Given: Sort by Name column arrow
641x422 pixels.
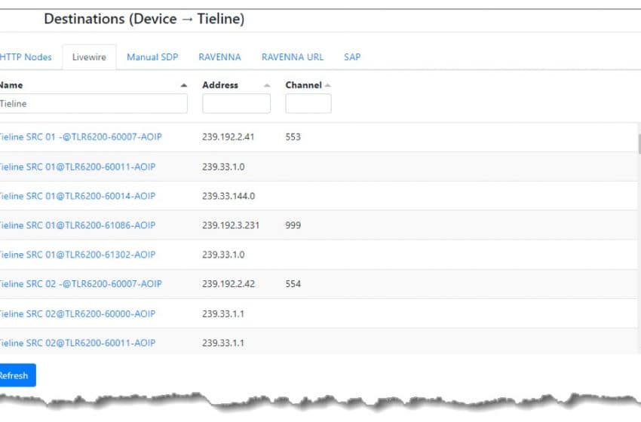Looking at the screenshot, I should click(x=184, y=85).
